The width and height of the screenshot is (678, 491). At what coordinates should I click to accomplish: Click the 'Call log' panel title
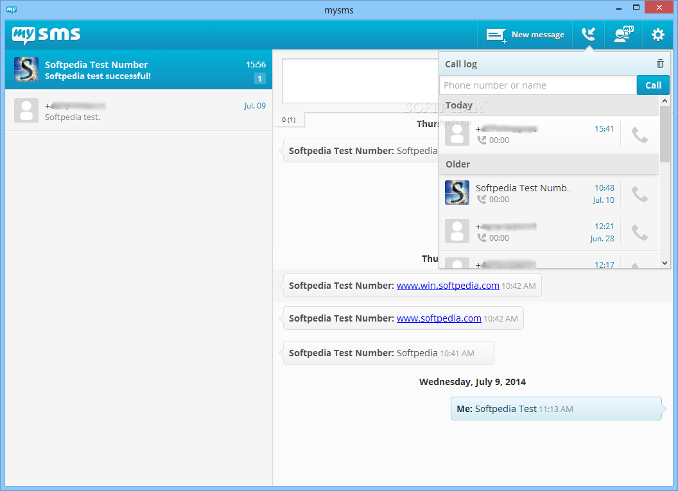point(461,64)
